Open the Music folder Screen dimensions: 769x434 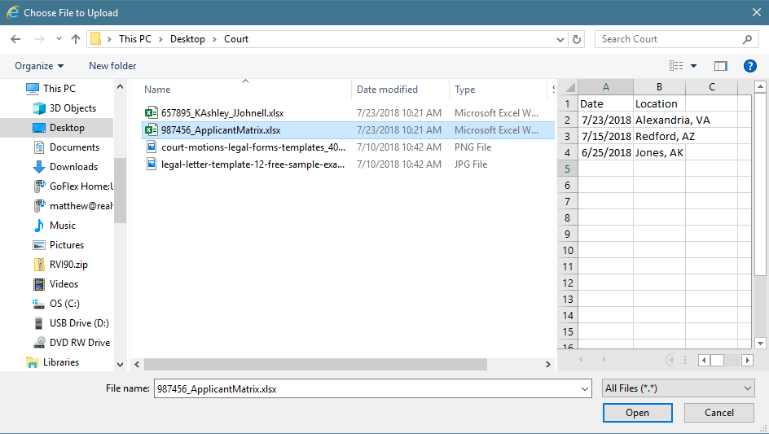click(63, 226)
